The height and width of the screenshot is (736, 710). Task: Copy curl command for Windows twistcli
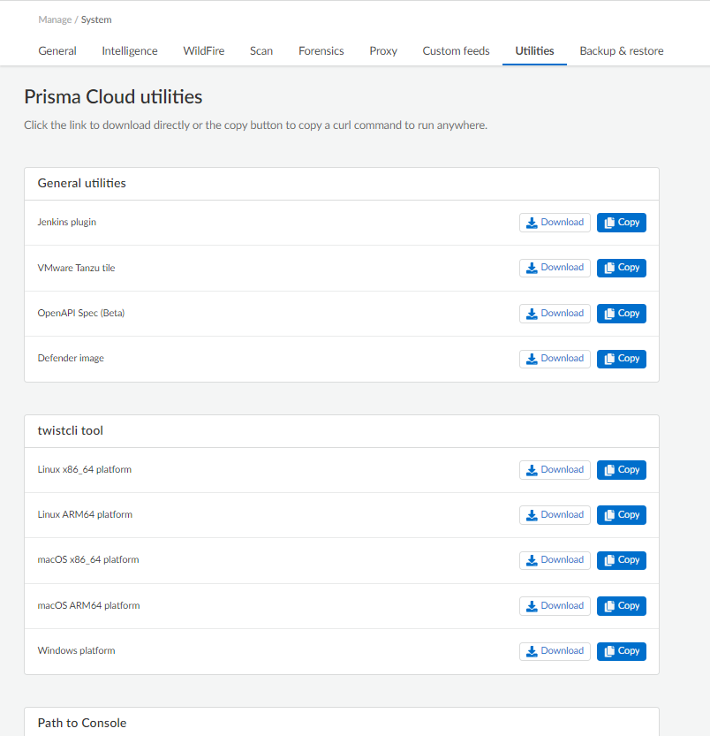(x=622, y=651)
